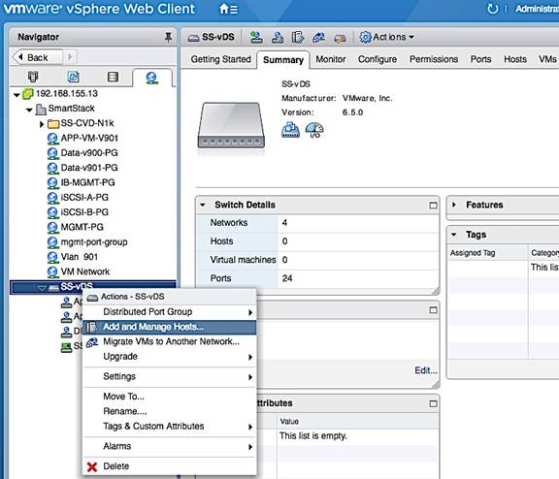Choose Add and Manage Hosts menu item
The height and width of the screenshot is (479, 559).
pyautogui.click(x=170, y=327)
